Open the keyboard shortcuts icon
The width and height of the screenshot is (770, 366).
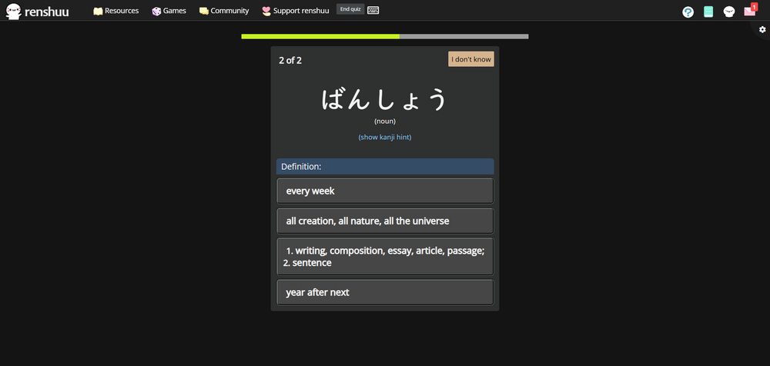tap(373, 10)
